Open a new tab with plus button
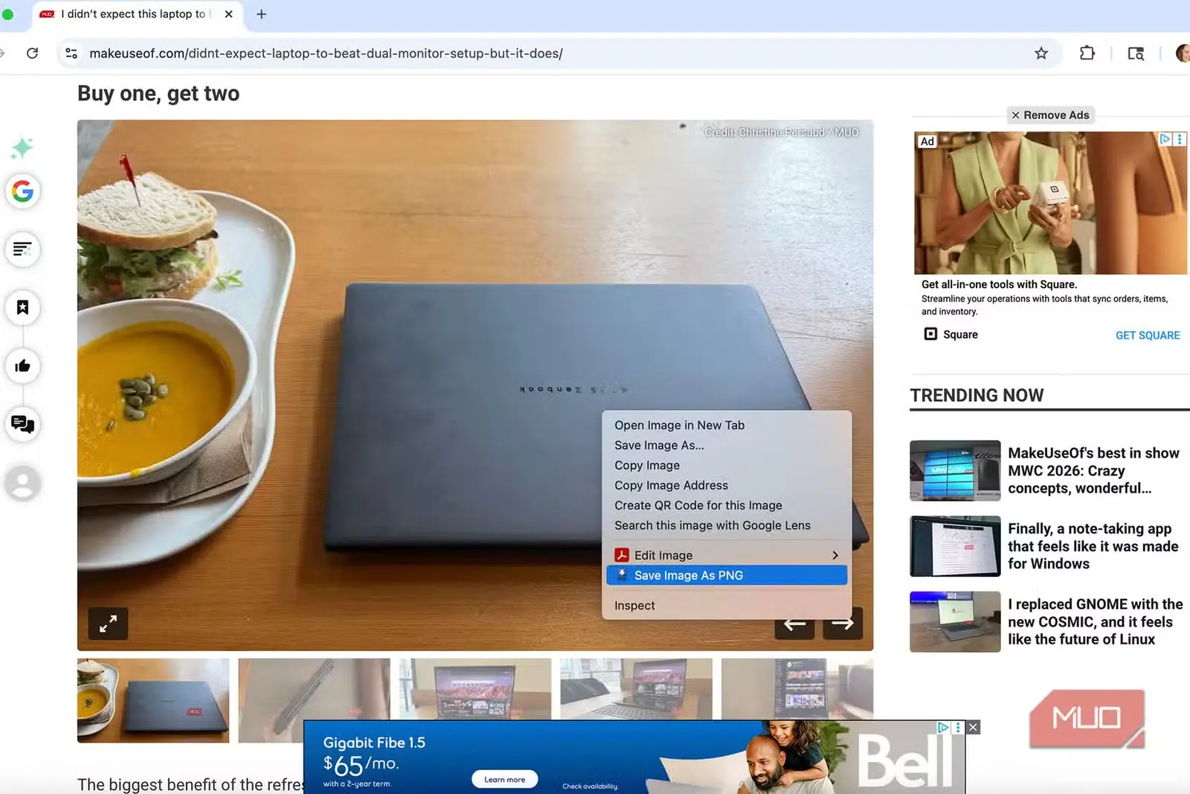This screenshot has height=794, width=1190. coord(261,14)
